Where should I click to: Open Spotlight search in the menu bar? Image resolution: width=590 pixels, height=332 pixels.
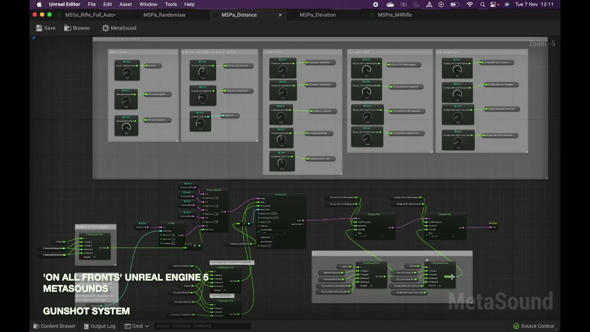tap(483, 4)
